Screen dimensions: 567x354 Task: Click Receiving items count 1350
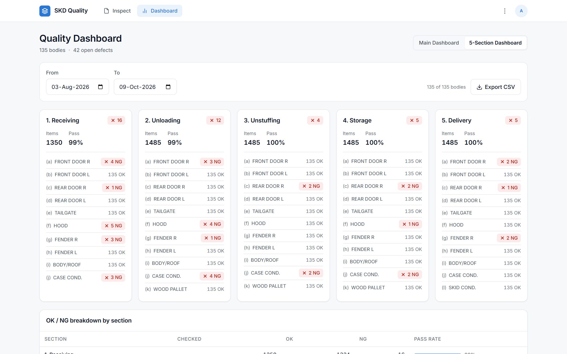click(x=54, y=143)
